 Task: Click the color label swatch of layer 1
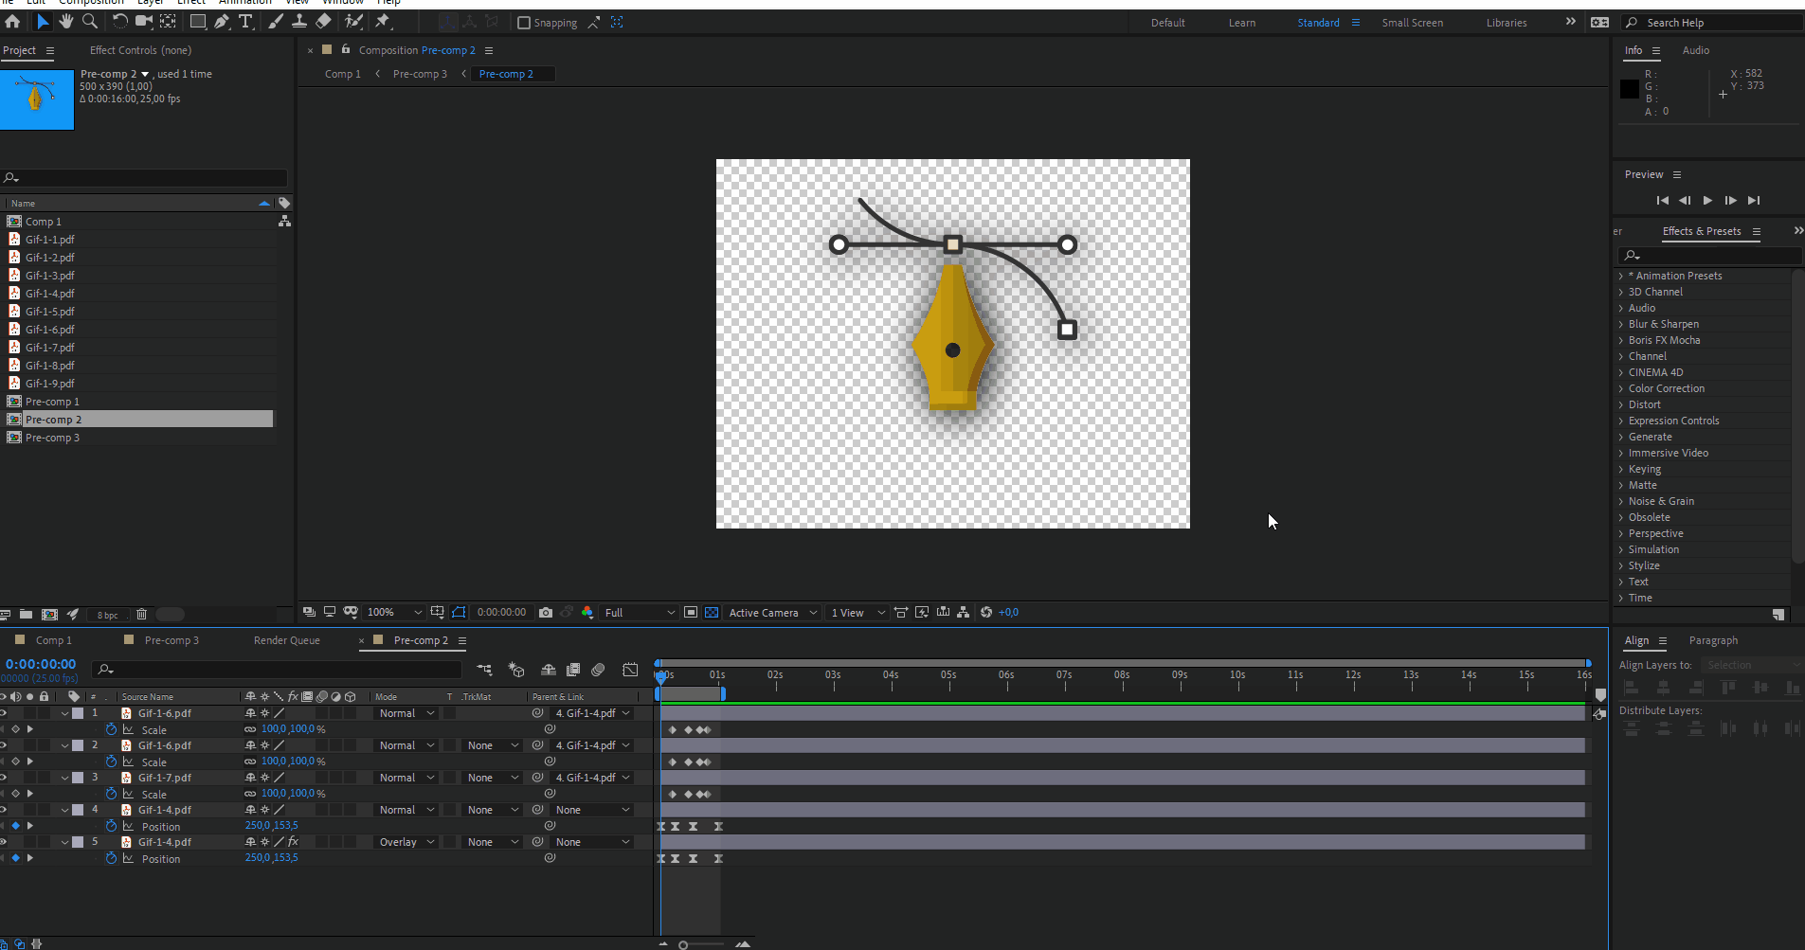click(x=78, y=713)
